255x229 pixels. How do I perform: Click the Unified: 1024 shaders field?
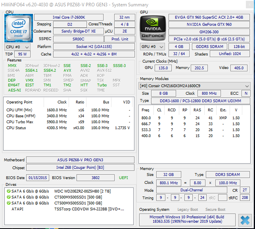pyautogui.click(x=230, y=54)
